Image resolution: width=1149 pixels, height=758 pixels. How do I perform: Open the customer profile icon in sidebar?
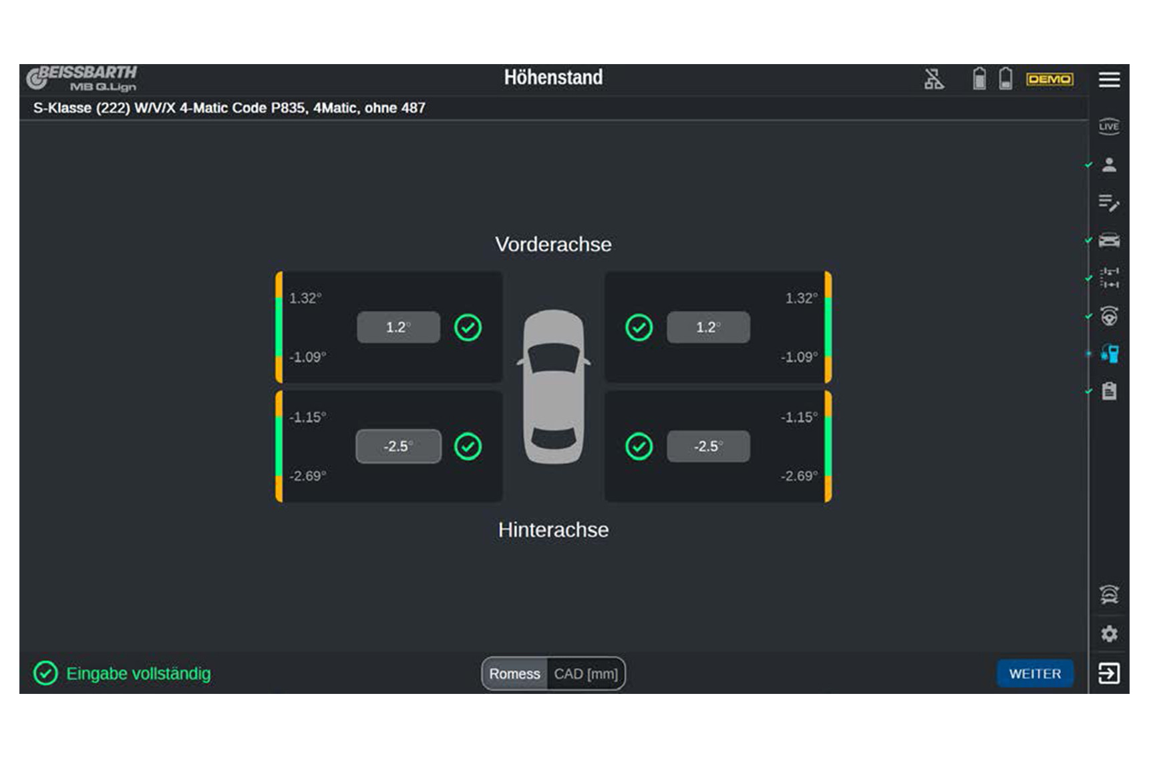point(1109,165)
